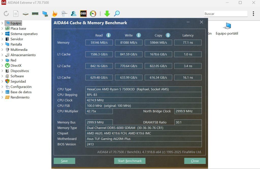Expand the Configuración node arrow
Image resolution: width=260 pixels, height=169 pixels.
pyautogui.click(x=2, y=87)
